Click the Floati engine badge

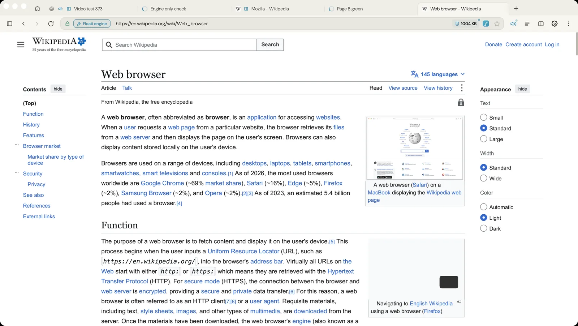point(92,23)
